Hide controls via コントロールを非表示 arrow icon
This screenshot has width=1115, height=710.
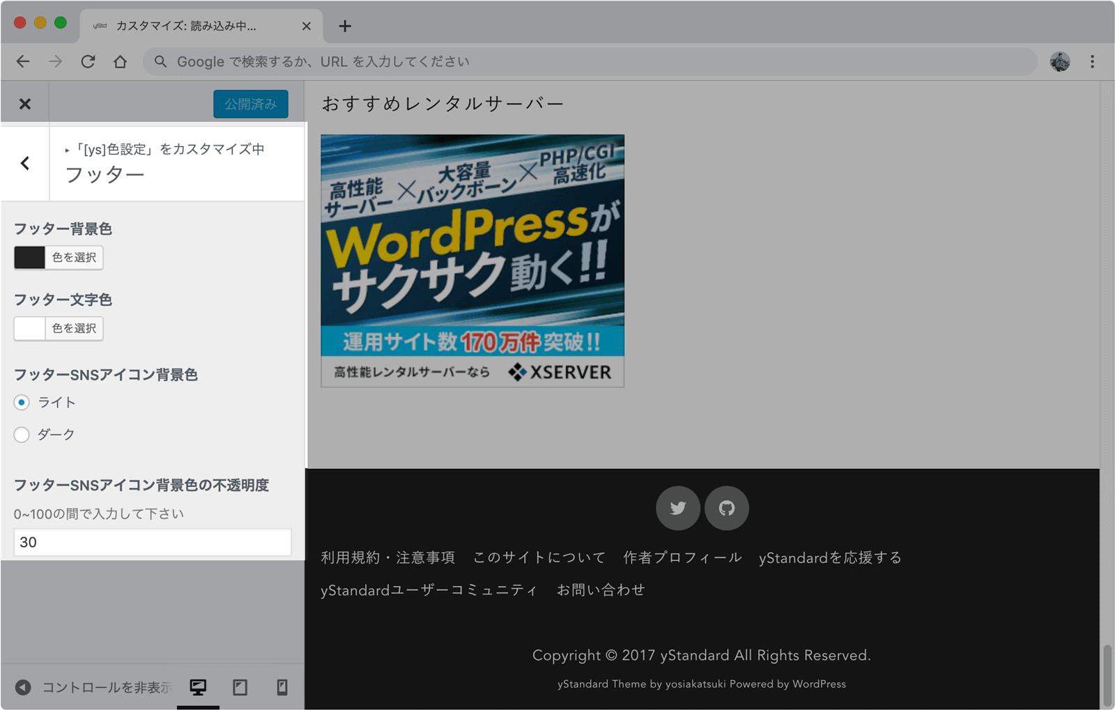point(23,688)
